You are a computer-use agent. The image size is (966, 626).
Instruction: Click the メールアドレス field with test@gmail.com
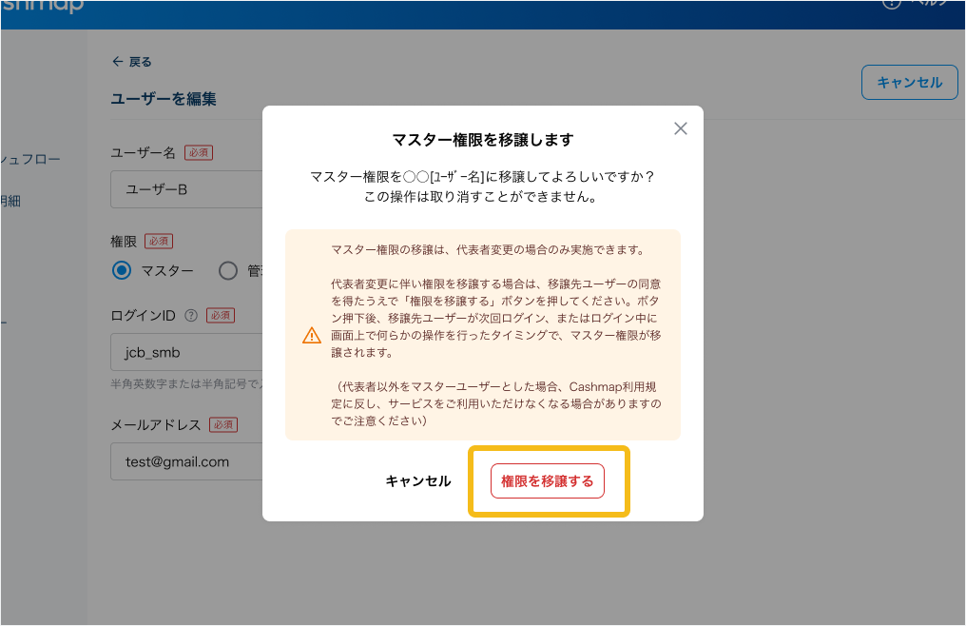185,461
